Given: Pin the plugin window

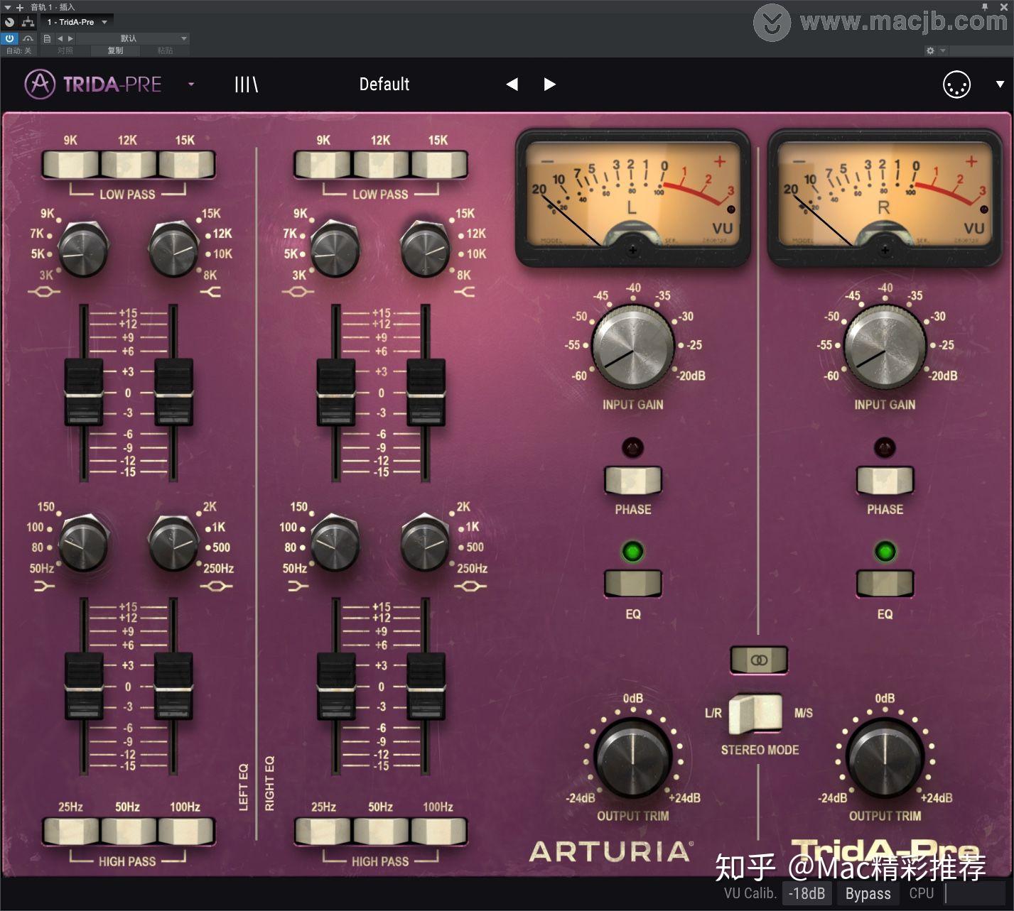Looking at the screenshot, I should (x=986, y=6).
